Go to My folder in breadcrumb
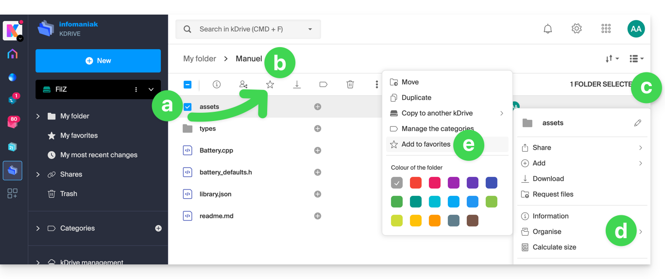665x279 pixels. click(200, 59)
